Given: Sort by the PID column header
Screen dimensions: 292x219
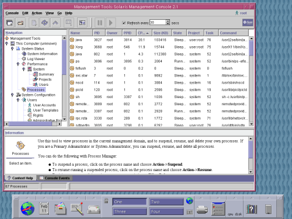Looking at the screenshot, I should pos(99,33).
